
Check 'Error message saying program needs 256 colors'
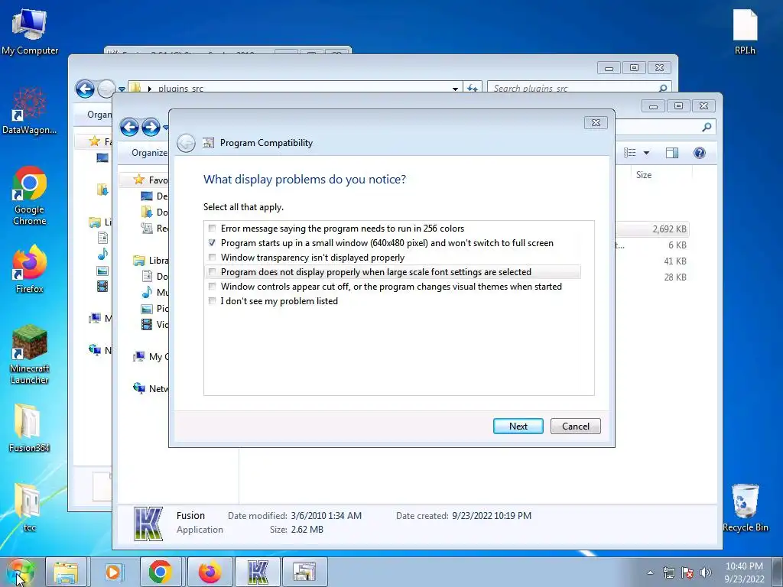coord(213,228)
